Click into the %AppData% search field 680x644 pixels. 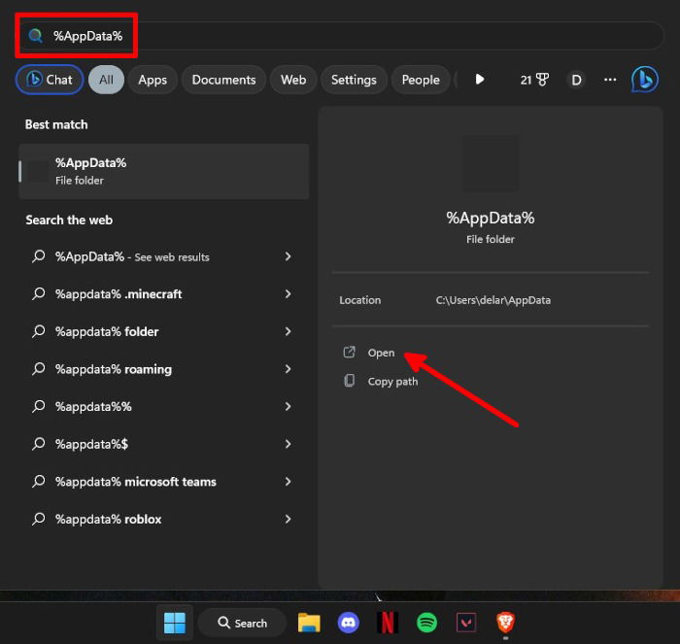click(342, 36)
